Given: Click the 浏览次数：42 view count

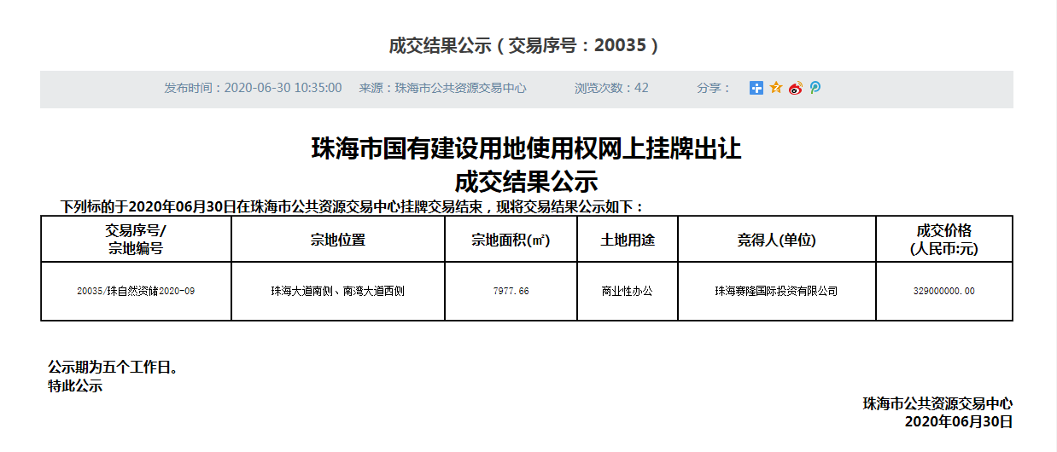Looking at the screenshot, I should [x=611, y=88].
